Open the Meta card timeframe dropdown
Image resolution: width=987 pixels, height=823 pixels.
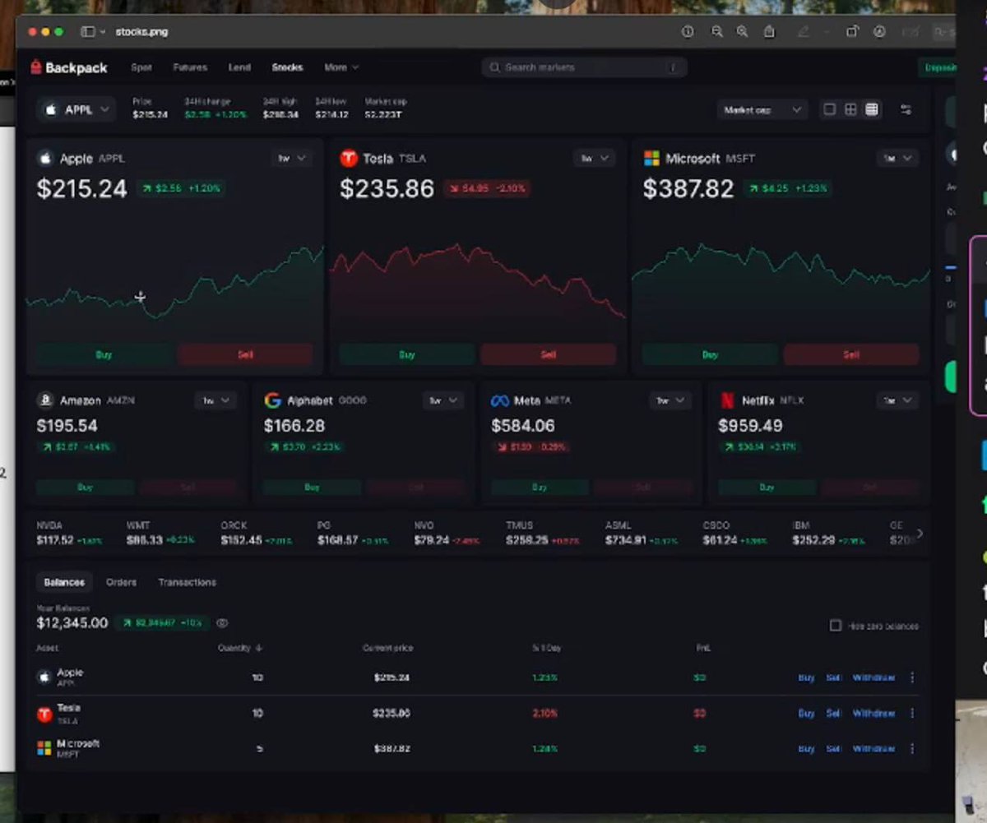(670, 400)
